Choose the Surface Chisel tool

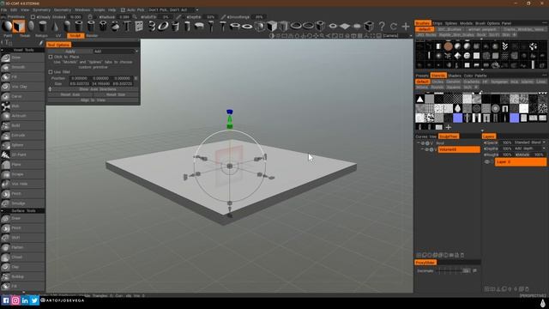tap(22, 257)
